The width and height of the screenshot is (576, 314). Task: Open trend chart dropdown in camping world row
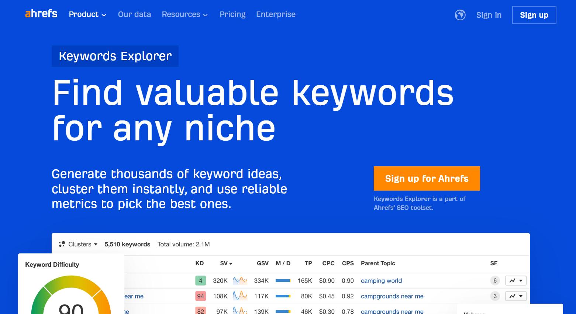click(516, 281)
